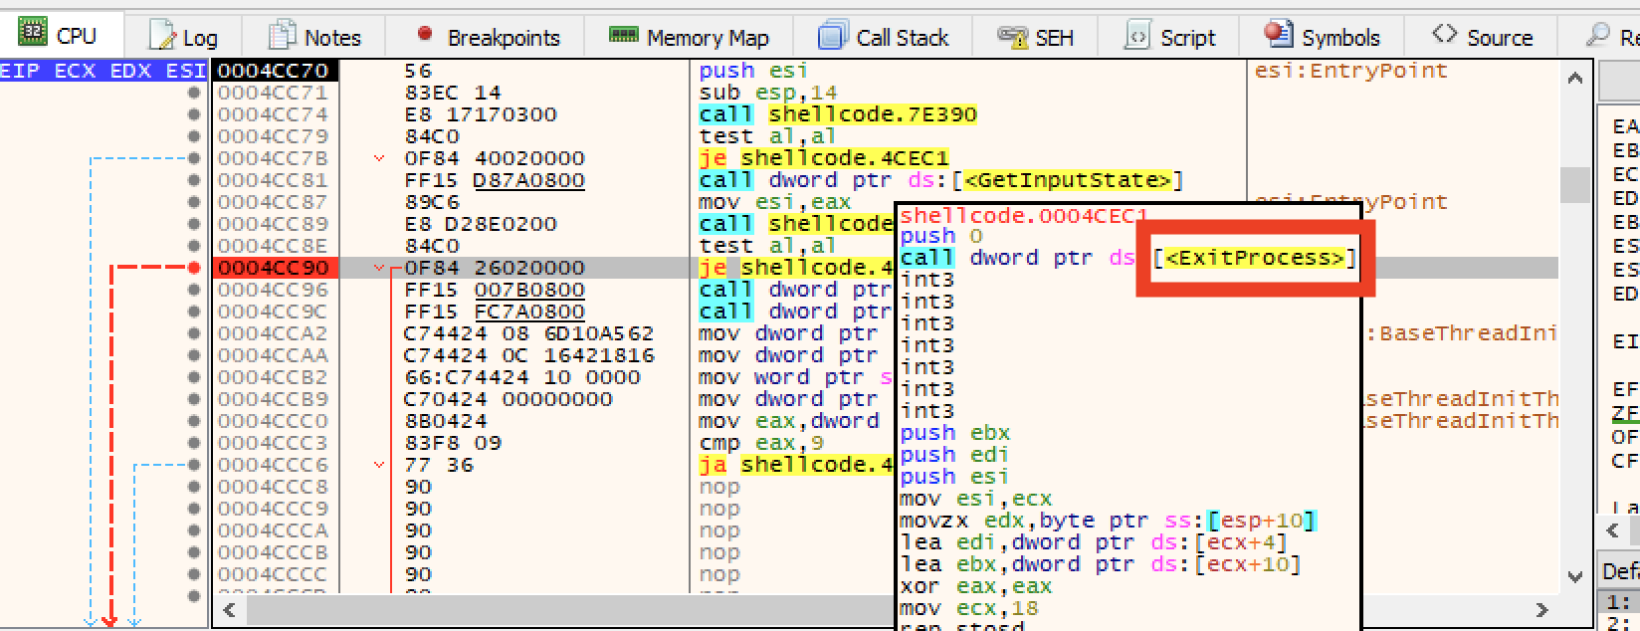This screenshot has height=631, width=1640.
Task: Toggle breakpoint bullet at address 0004CC71
Action: point(194,93)
